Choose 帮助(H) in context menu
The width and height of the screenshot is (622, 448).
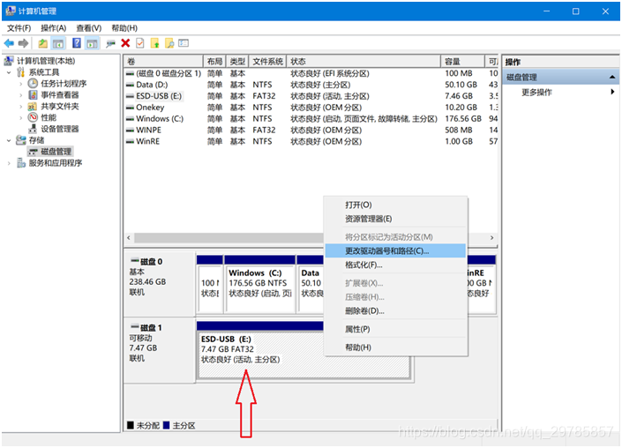pos(395,347)
